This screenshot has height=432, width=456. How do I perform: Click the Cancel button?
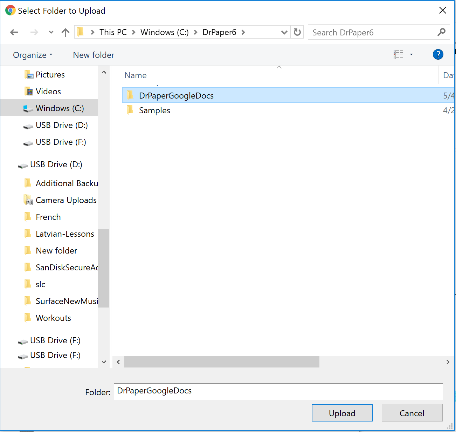[412, 413]
